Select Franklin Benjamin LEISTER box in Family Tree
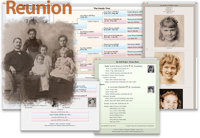 pos(135,12)
